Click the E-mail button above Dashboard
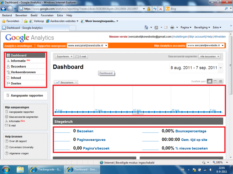The height and width of the screenshot is (174, 233). pyautogui.click(x=81, y=57)
